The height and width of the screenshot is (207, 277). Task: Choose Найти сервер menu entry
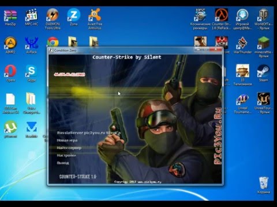[x=69, y=148]
